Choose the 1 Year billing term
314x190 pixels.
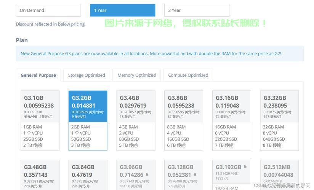click(122, 10)
